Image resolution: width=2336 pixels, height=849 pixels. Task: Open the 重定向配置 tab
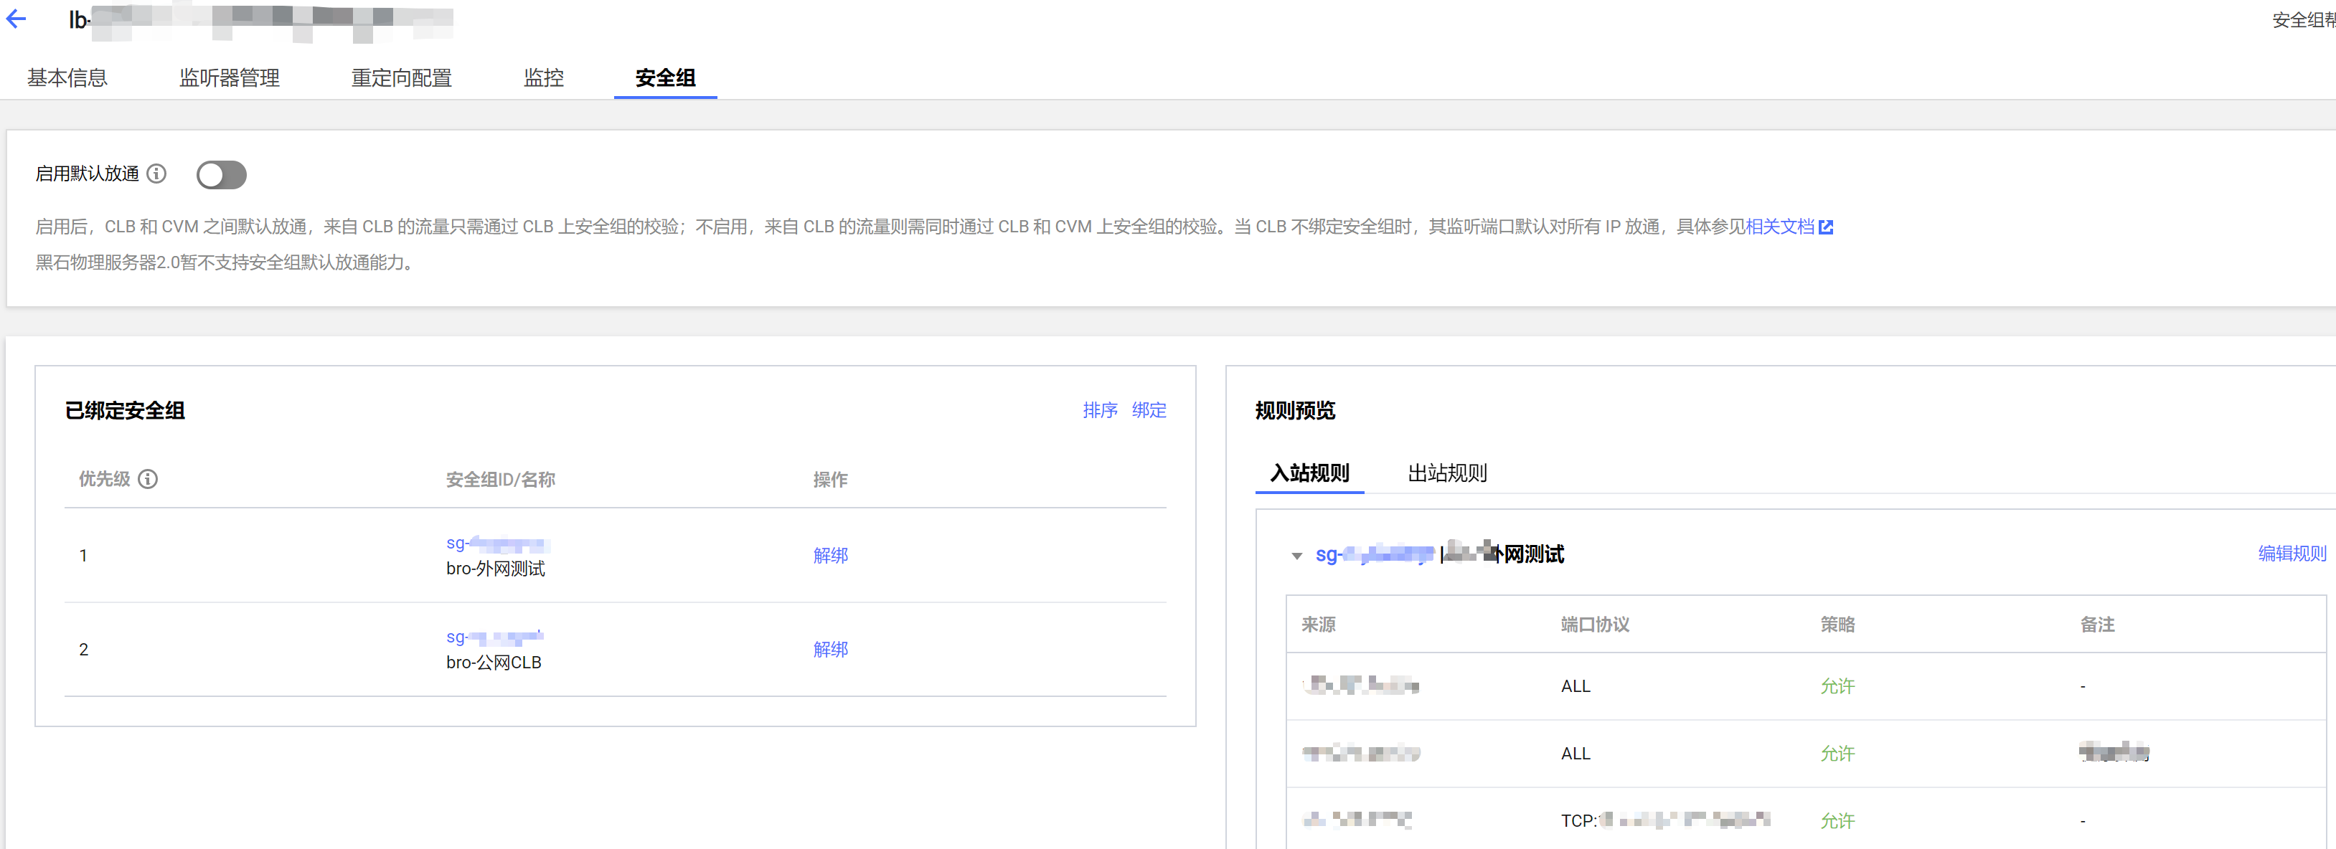(401, 78)
